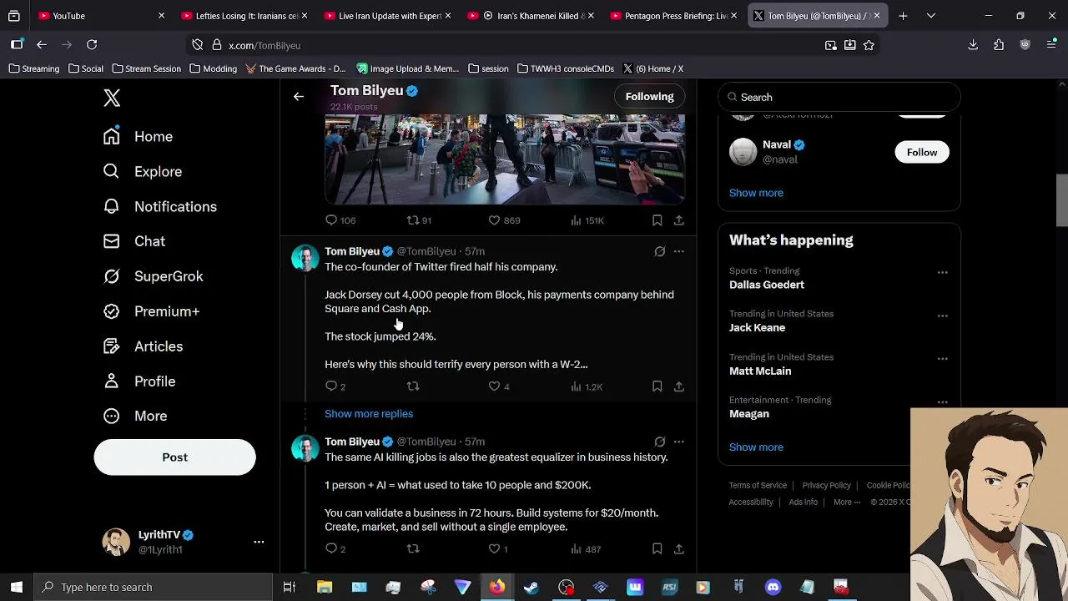
Task: Click the Grok icon on the Jack Dorsey post
Action: tap(659, 251)
